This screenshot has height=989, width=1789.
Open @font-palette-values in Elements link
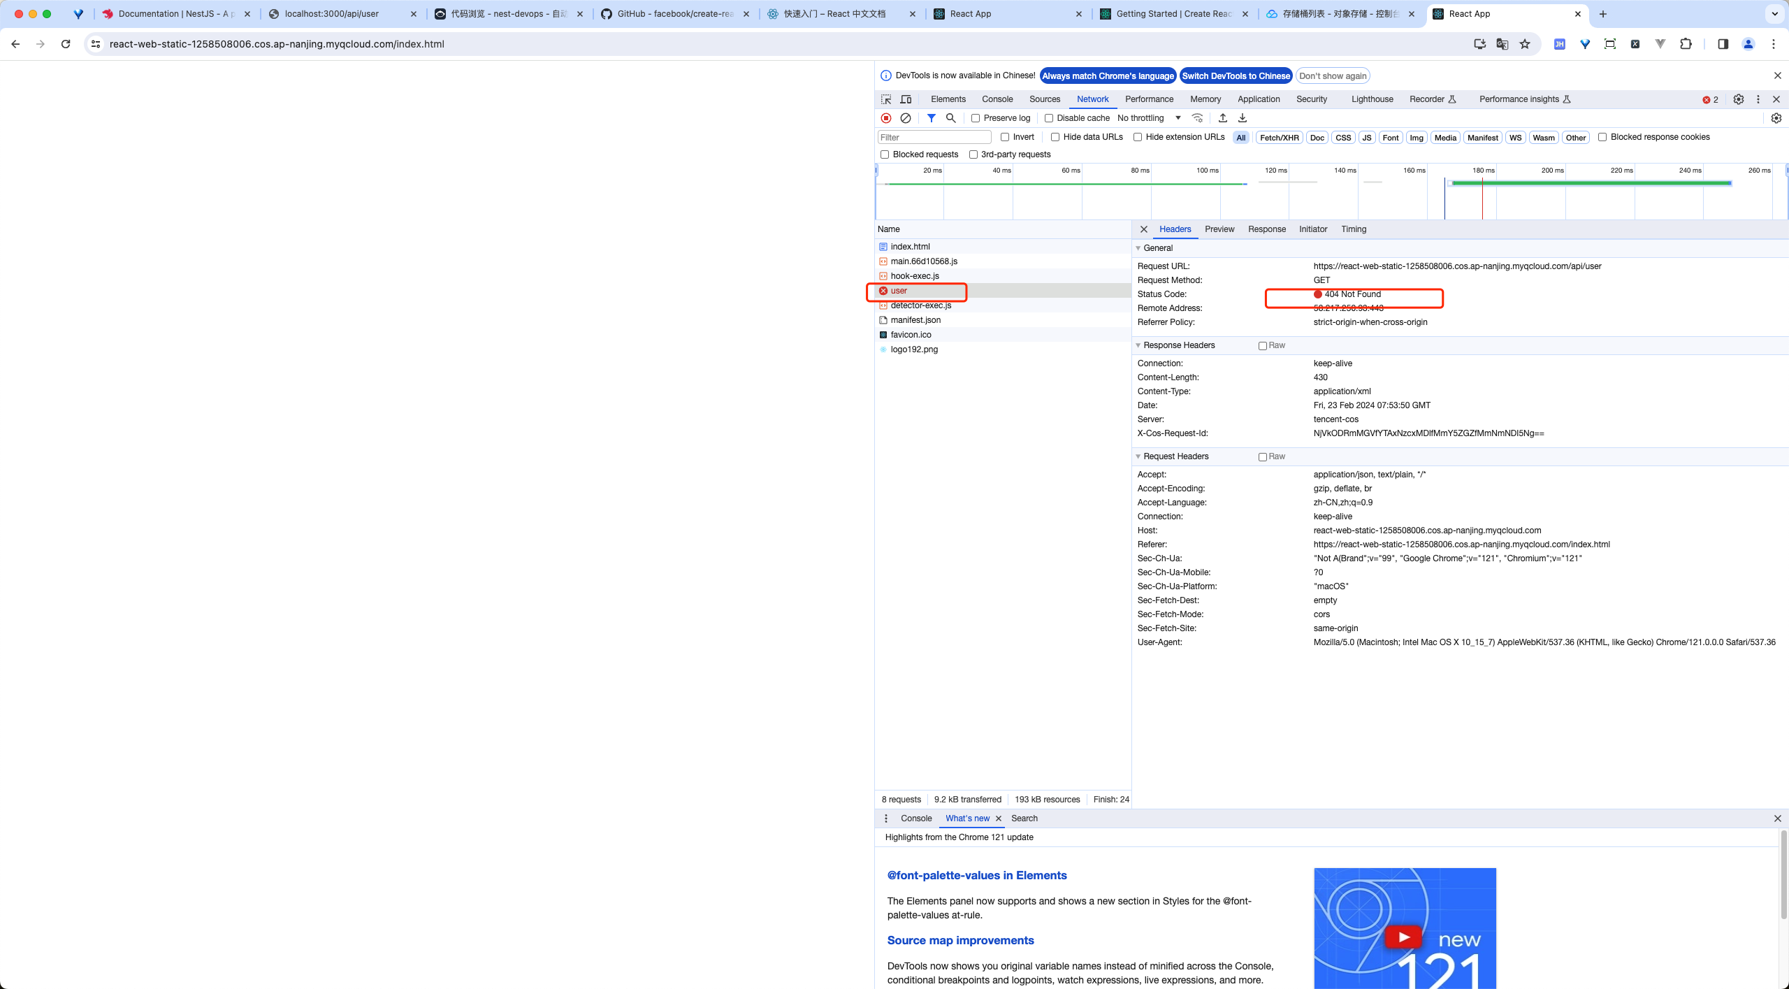[x=977, y=876]
